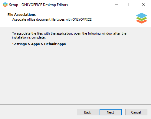Click 'Settings > Apps > Default apps' text
Image resolution: width=151 pixels, height=119 pixels.
point(39,44)
